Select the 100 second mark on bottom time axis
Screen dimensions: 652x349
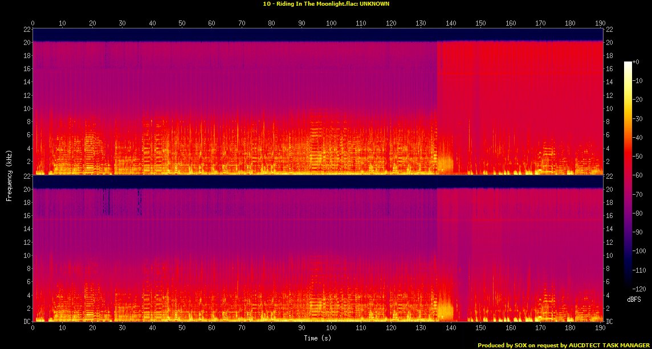click(x=331, y=329)
